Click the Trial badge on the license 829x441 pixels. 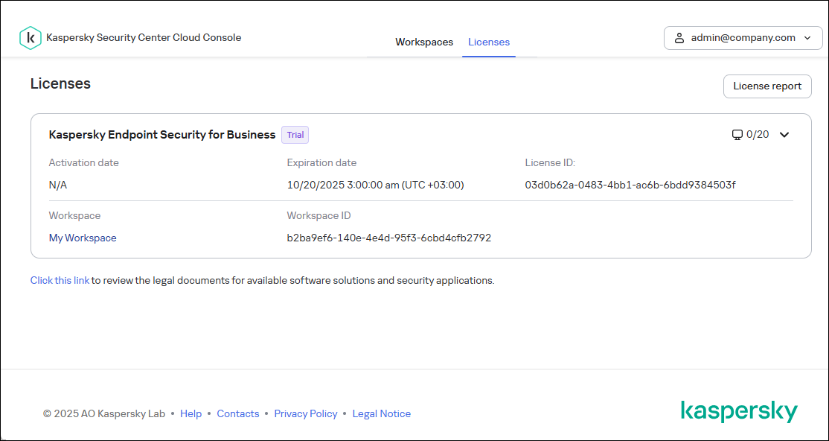(295, 135)
